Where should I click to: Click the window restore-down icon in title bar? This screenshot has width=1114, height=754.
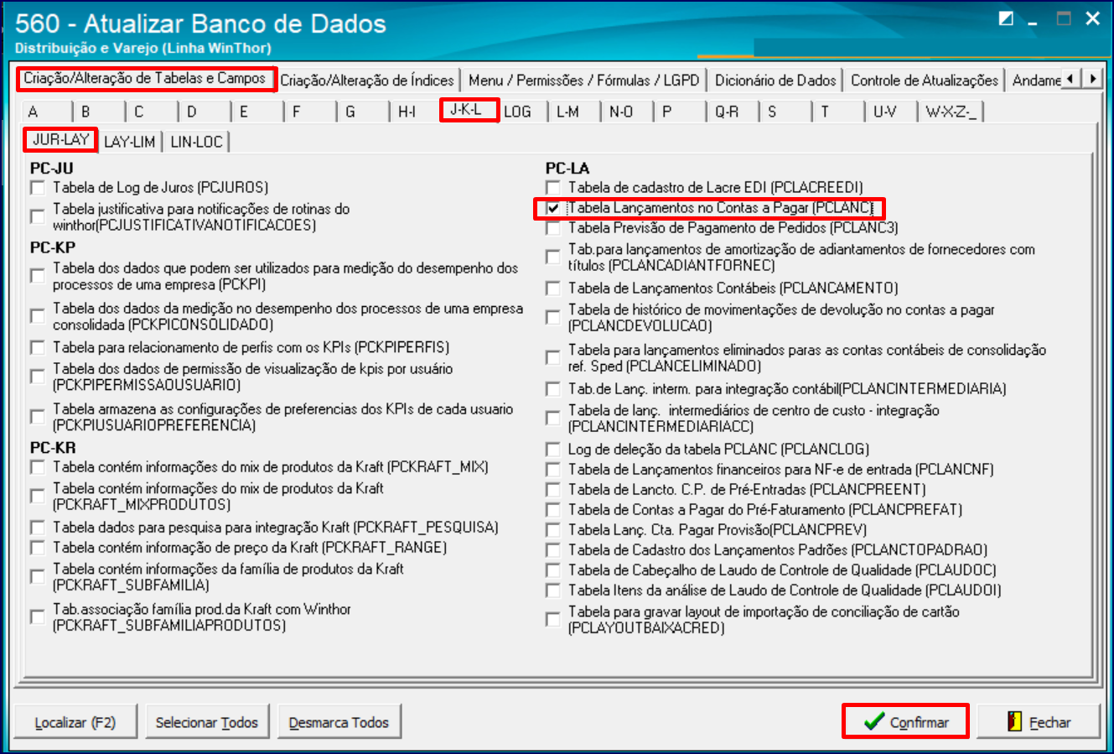pyautogui.click(x=1006, y=19)
